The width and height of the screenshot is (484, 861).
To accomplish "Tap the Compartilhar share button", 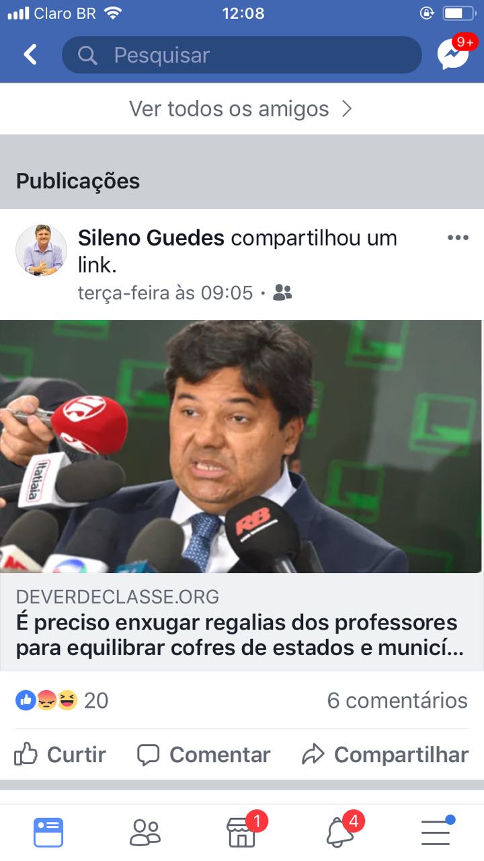I will point(385,755).
